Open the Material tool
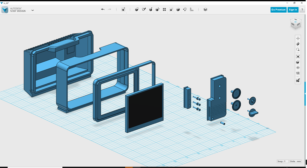This screenshot has height=168, width=307. pyautogui.click(x=205, y=10)
